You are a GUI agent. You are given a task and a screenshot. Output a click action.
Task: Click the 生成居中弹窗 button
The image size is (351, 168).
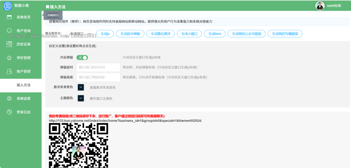click(130, 34)
